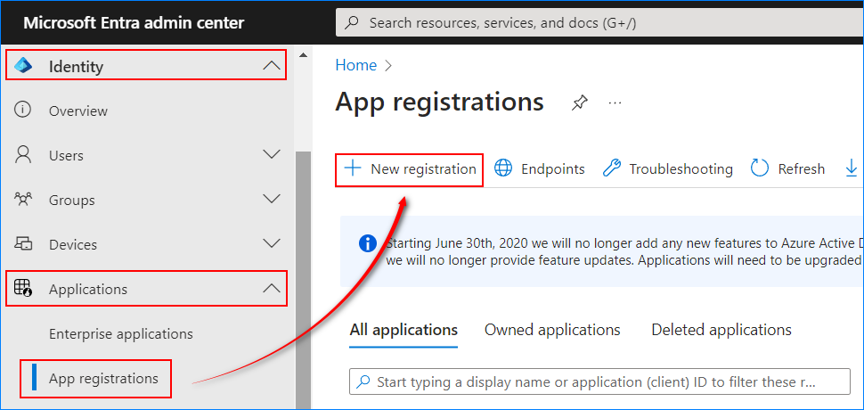Collapse the Identity section chevron
The image size is (864, 410).
point(271,66)
